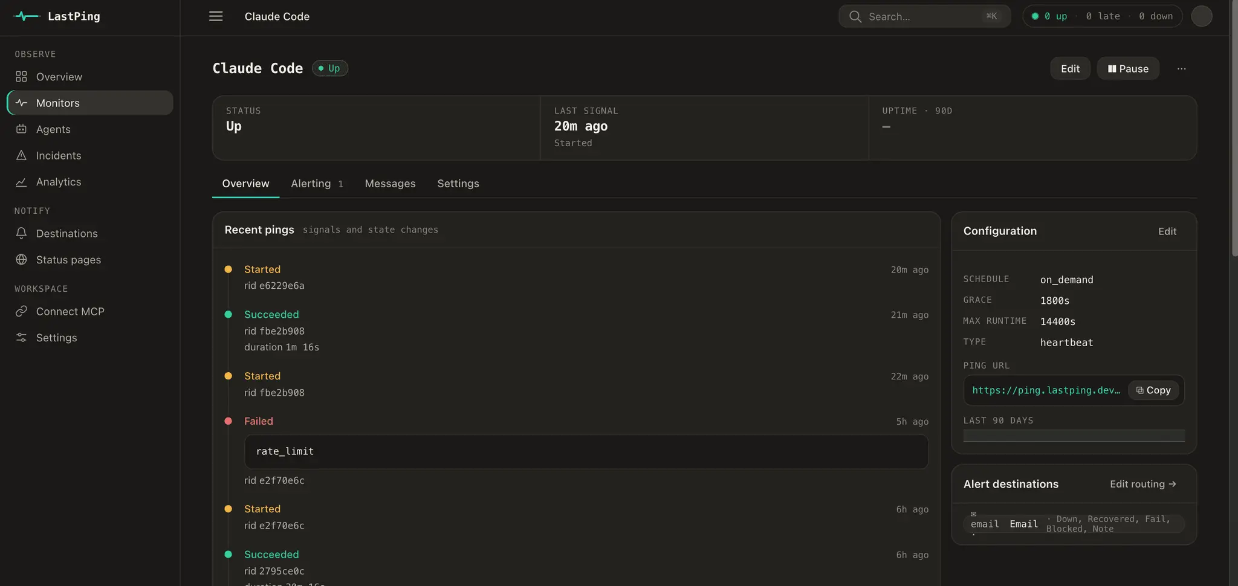The width and height of the screenshot is (1238, 586).
Task: Click the '0 late' count in status pill
Action: (1103, 16)
